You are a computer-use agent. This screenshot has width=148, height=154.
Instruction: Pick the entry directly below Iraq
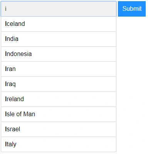(59, 99)
